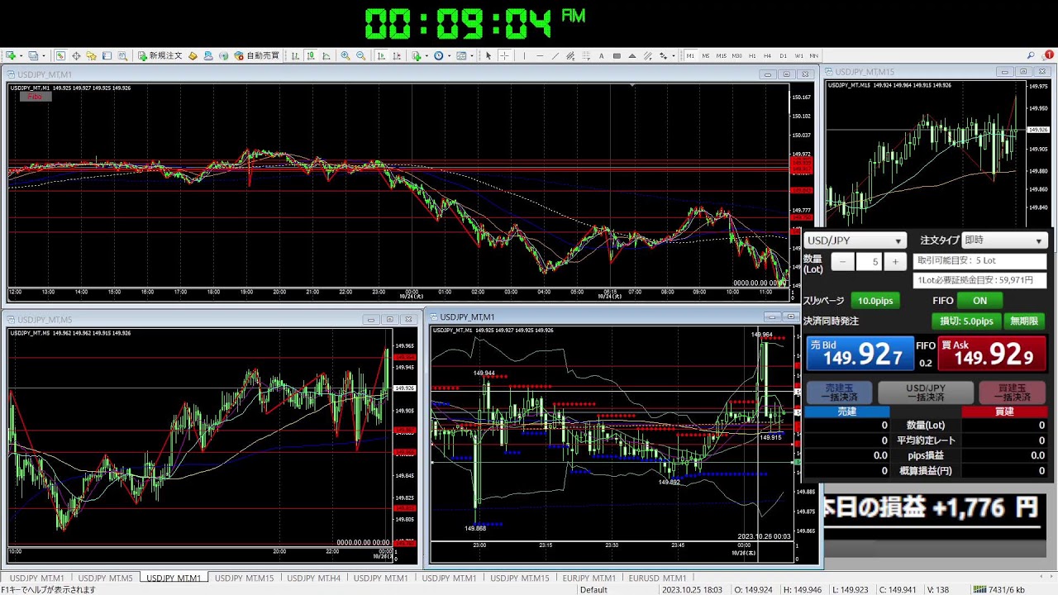Expand the 注文タイプ order type dropdown
The width and height of the screenshot is (1058, 595).
[x=1004, y=240]
